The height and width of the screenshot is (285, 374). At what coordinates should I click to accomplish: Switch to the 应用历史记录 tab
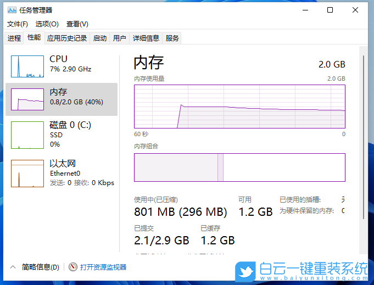[67, 38]
